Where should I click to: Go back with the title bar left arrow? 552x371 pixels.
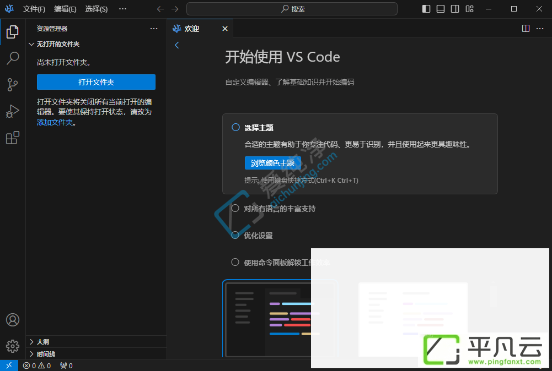point(160,9)
